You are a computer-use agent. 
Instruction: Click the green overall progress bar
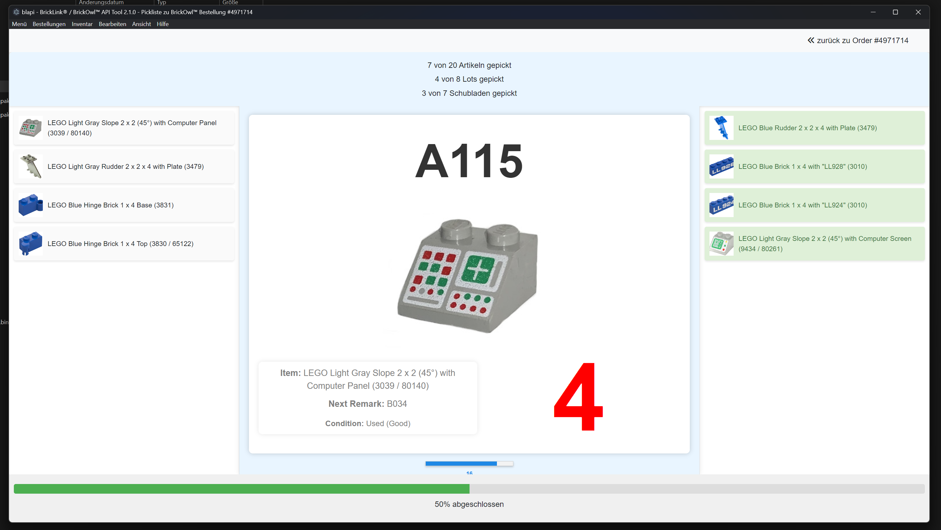coord(469,489)
